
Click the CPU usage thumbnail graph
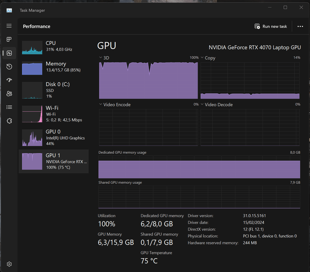pyautogui.click(x=32, y=47)
